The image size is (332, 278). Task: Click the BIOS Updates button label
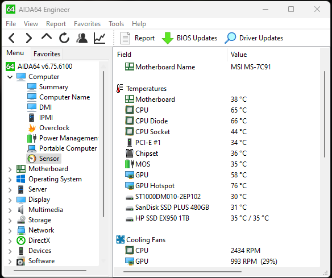point(197,38)
